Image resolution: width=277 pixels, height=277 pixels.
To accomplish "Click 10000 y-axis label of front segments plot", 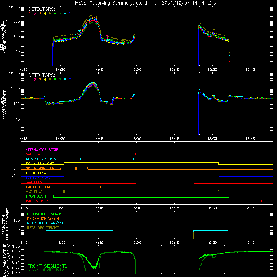I will (x=15, y=7).
